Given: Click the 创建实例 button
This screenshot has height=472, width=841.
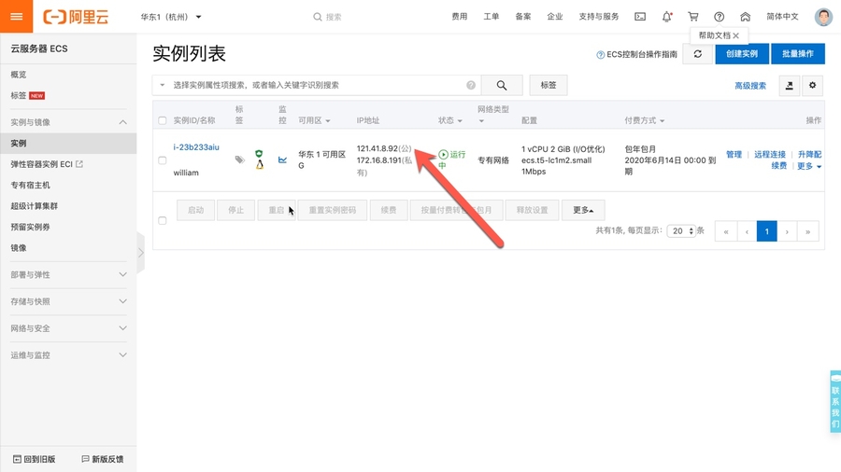Looking at the screenshot, I should (742, 54).
